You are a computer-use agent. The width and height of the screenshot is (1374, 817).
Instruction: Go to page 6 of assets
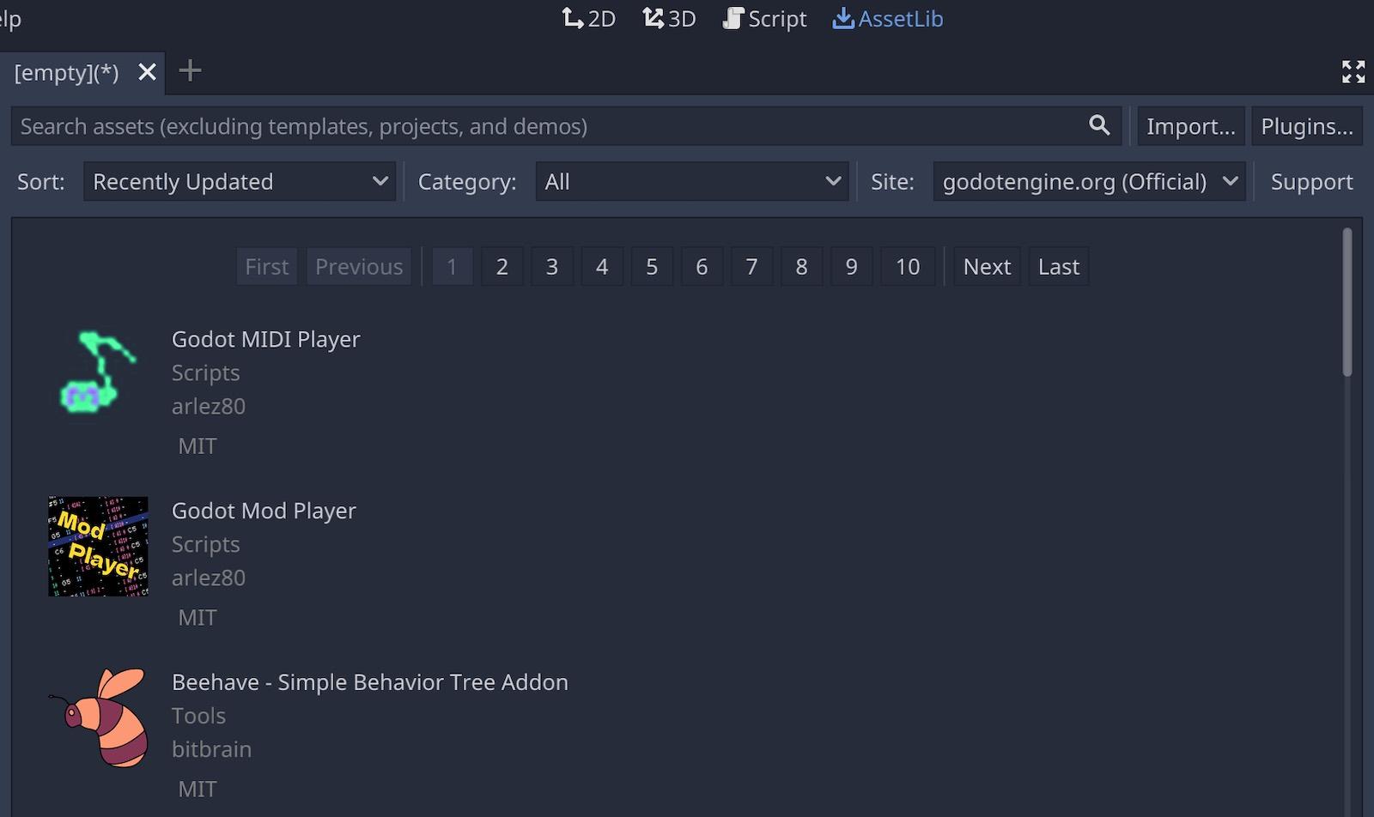coord(702,266)
